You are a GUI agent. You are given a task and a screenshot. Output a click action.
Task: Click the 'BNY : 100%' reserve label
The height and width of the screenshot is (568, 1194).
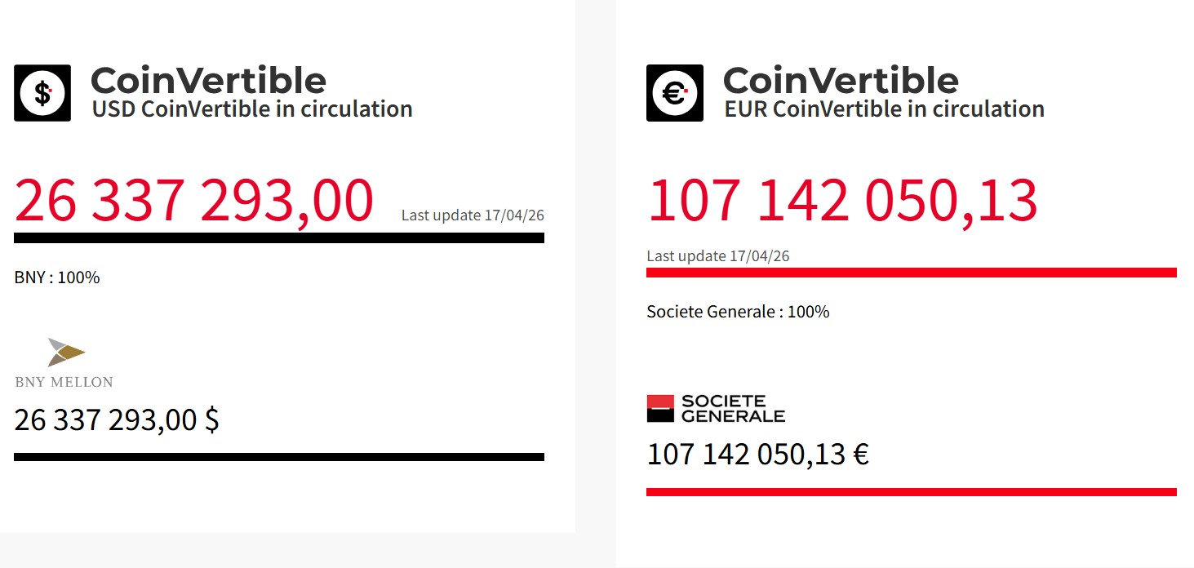[x=57, y=277]
